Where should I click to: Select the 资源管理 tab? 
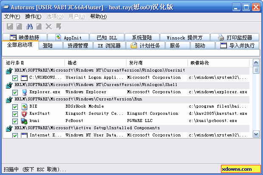[78, 45]
